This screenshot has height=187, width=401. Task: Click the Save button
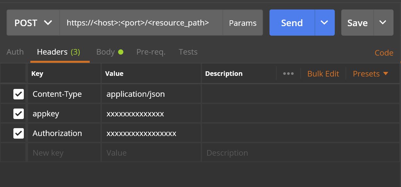(x=357, y=23)
